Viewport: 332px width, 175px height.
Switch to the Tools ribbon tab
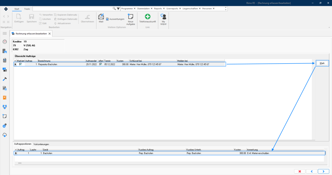click(27, 9)
